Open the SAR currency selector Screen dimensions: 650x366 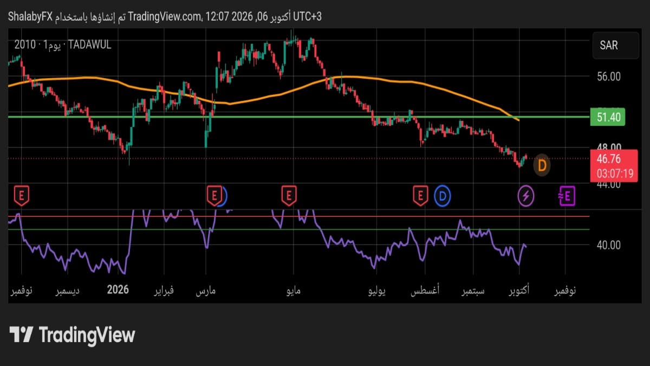tap(615, 46)
